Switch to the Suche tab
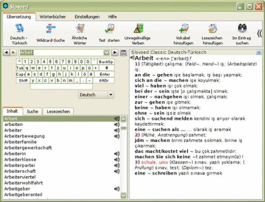The image size is (265, 202). point(32,111)
